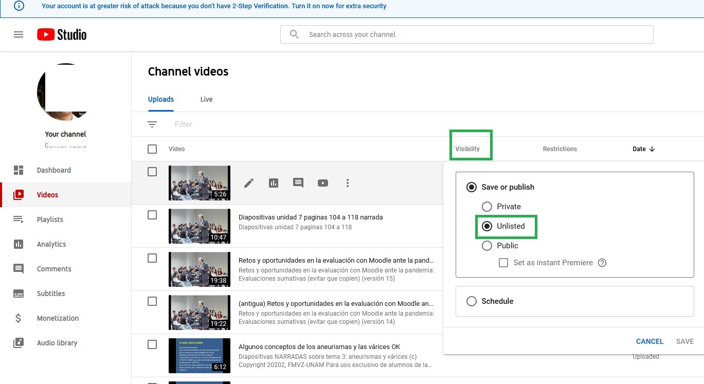Click the filter icon above video list
Screen dimensions: 704x384
[x=152, y=124]
